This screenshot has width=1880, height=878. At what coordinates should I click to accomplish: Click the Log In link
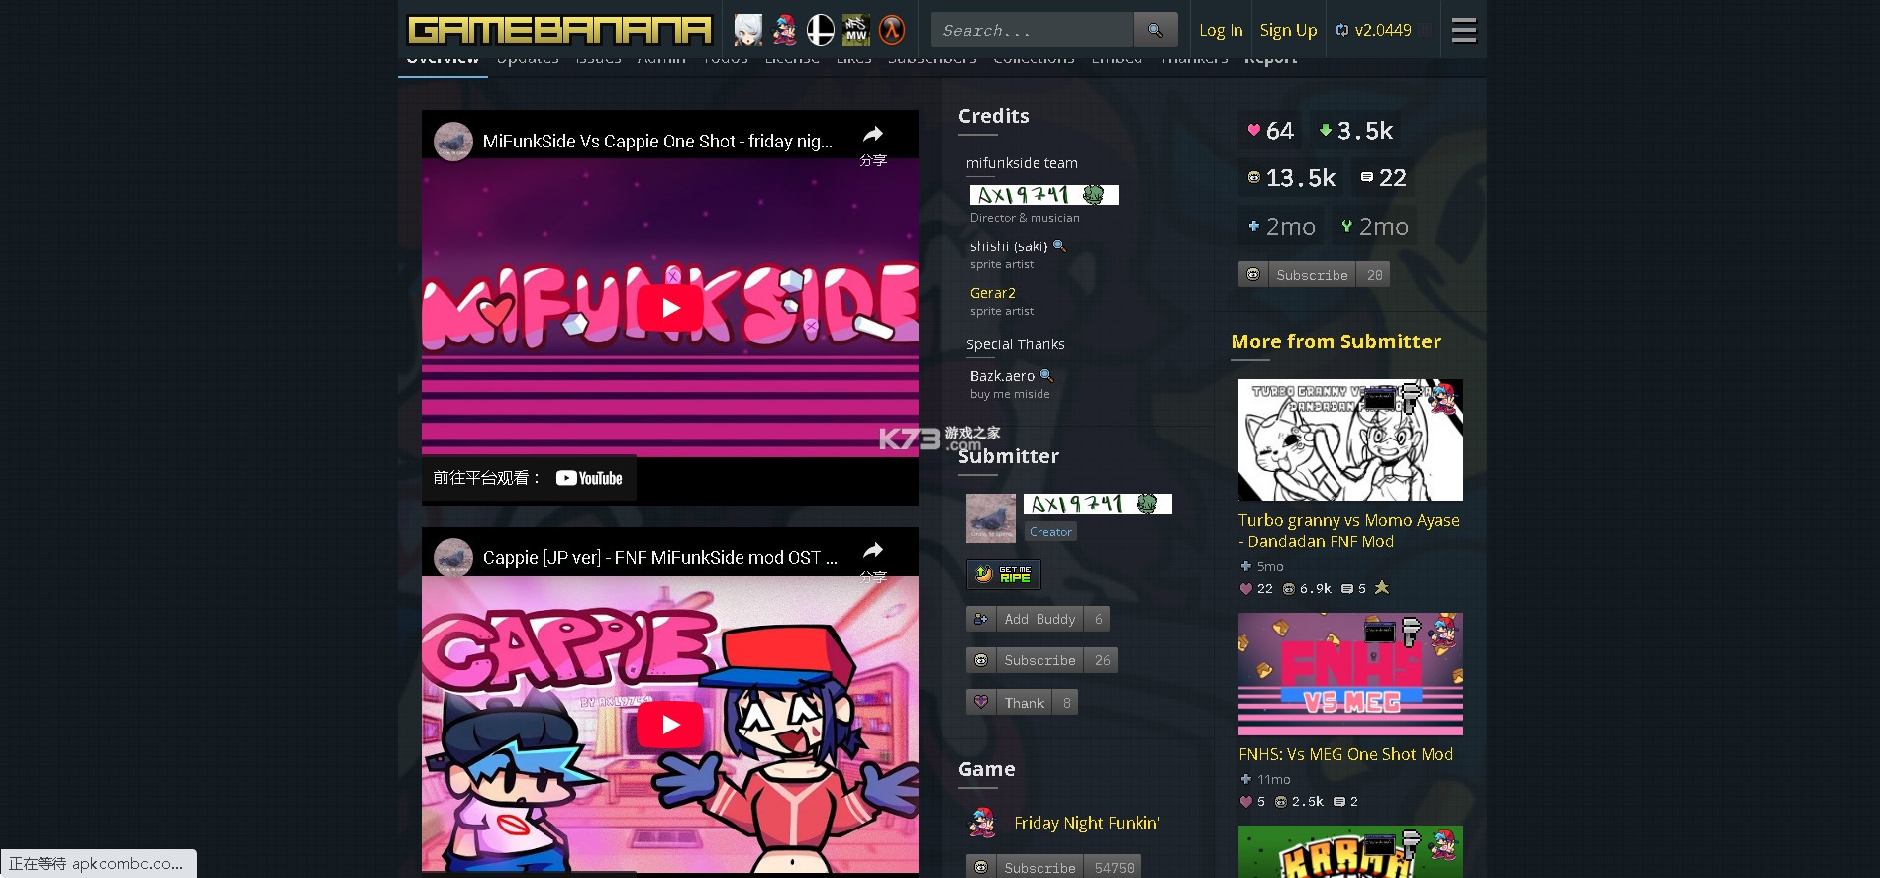[1221, 30]
